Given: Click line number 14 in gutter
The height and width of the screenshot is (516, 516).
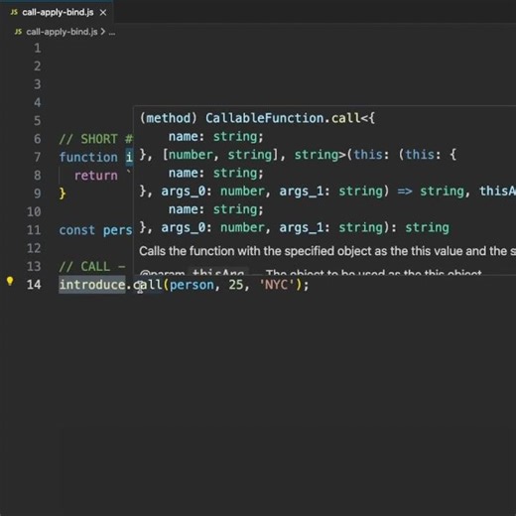Looking at the screenshot, I should click(34, 285).
